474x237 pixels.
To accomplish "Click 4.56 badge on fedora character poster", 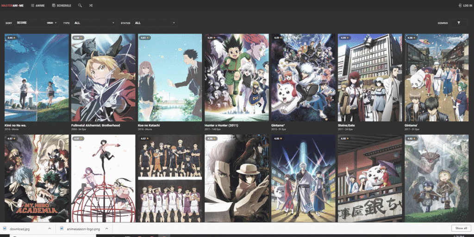I will point(211,139).
